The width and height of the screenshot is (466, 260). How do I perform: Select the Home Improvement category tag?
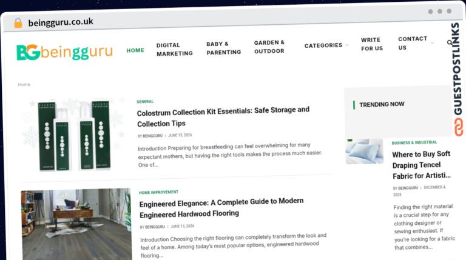pyautogui.click(x=158, y=192)
